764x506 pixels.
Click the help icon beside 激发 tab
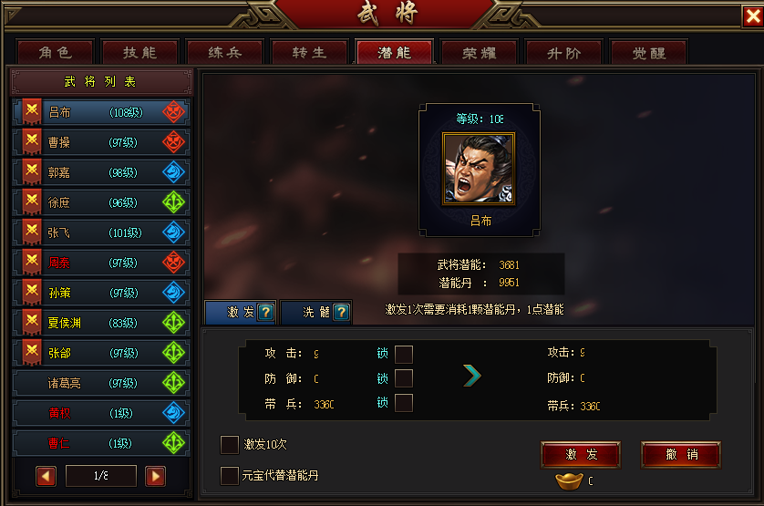click(x=265, y=312)
